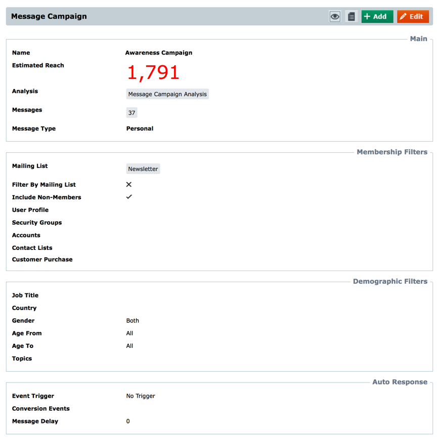Click the Gender field label

[x=23, y=321]
